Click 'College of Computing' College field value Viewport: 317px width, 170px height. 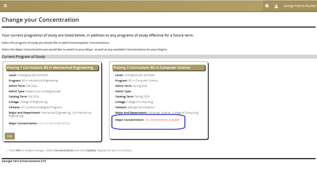click(140, 102)
